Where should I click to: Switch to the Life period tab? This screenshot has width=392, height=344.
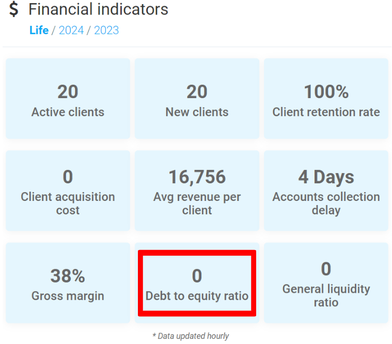(x=39, y=30)
